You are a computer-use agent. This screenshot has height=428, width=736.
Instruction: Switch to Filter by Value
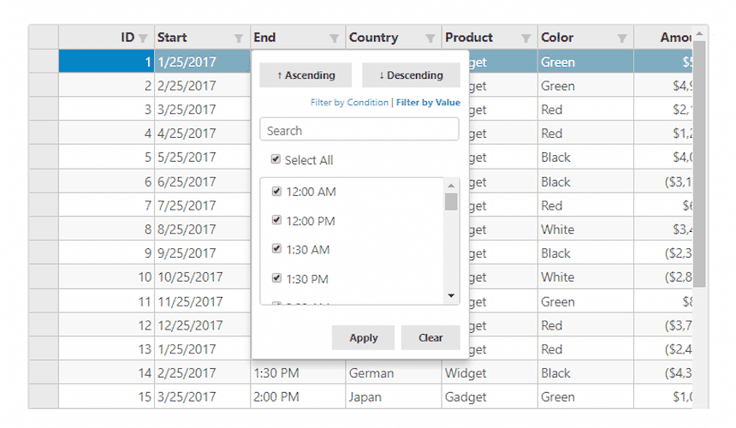coord(428,103)
